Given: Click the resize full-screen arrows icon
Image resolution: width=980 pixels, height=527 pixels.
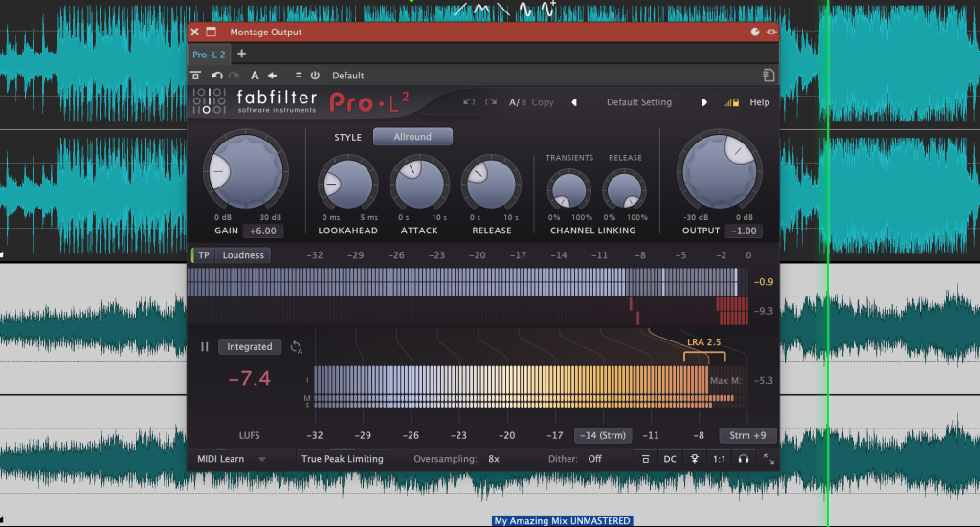Looking at the screenshot, I should pos(768,459).
